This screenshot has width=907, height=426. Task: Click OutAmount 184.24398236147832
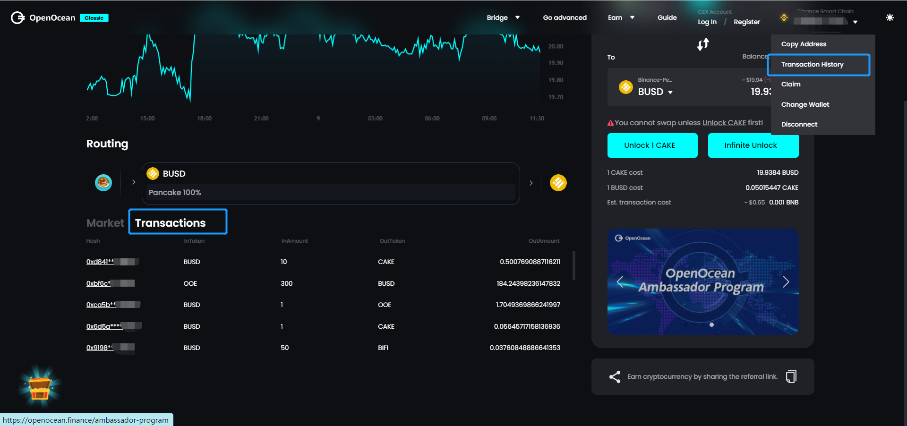pyautogui.click(x=528, y=283)
